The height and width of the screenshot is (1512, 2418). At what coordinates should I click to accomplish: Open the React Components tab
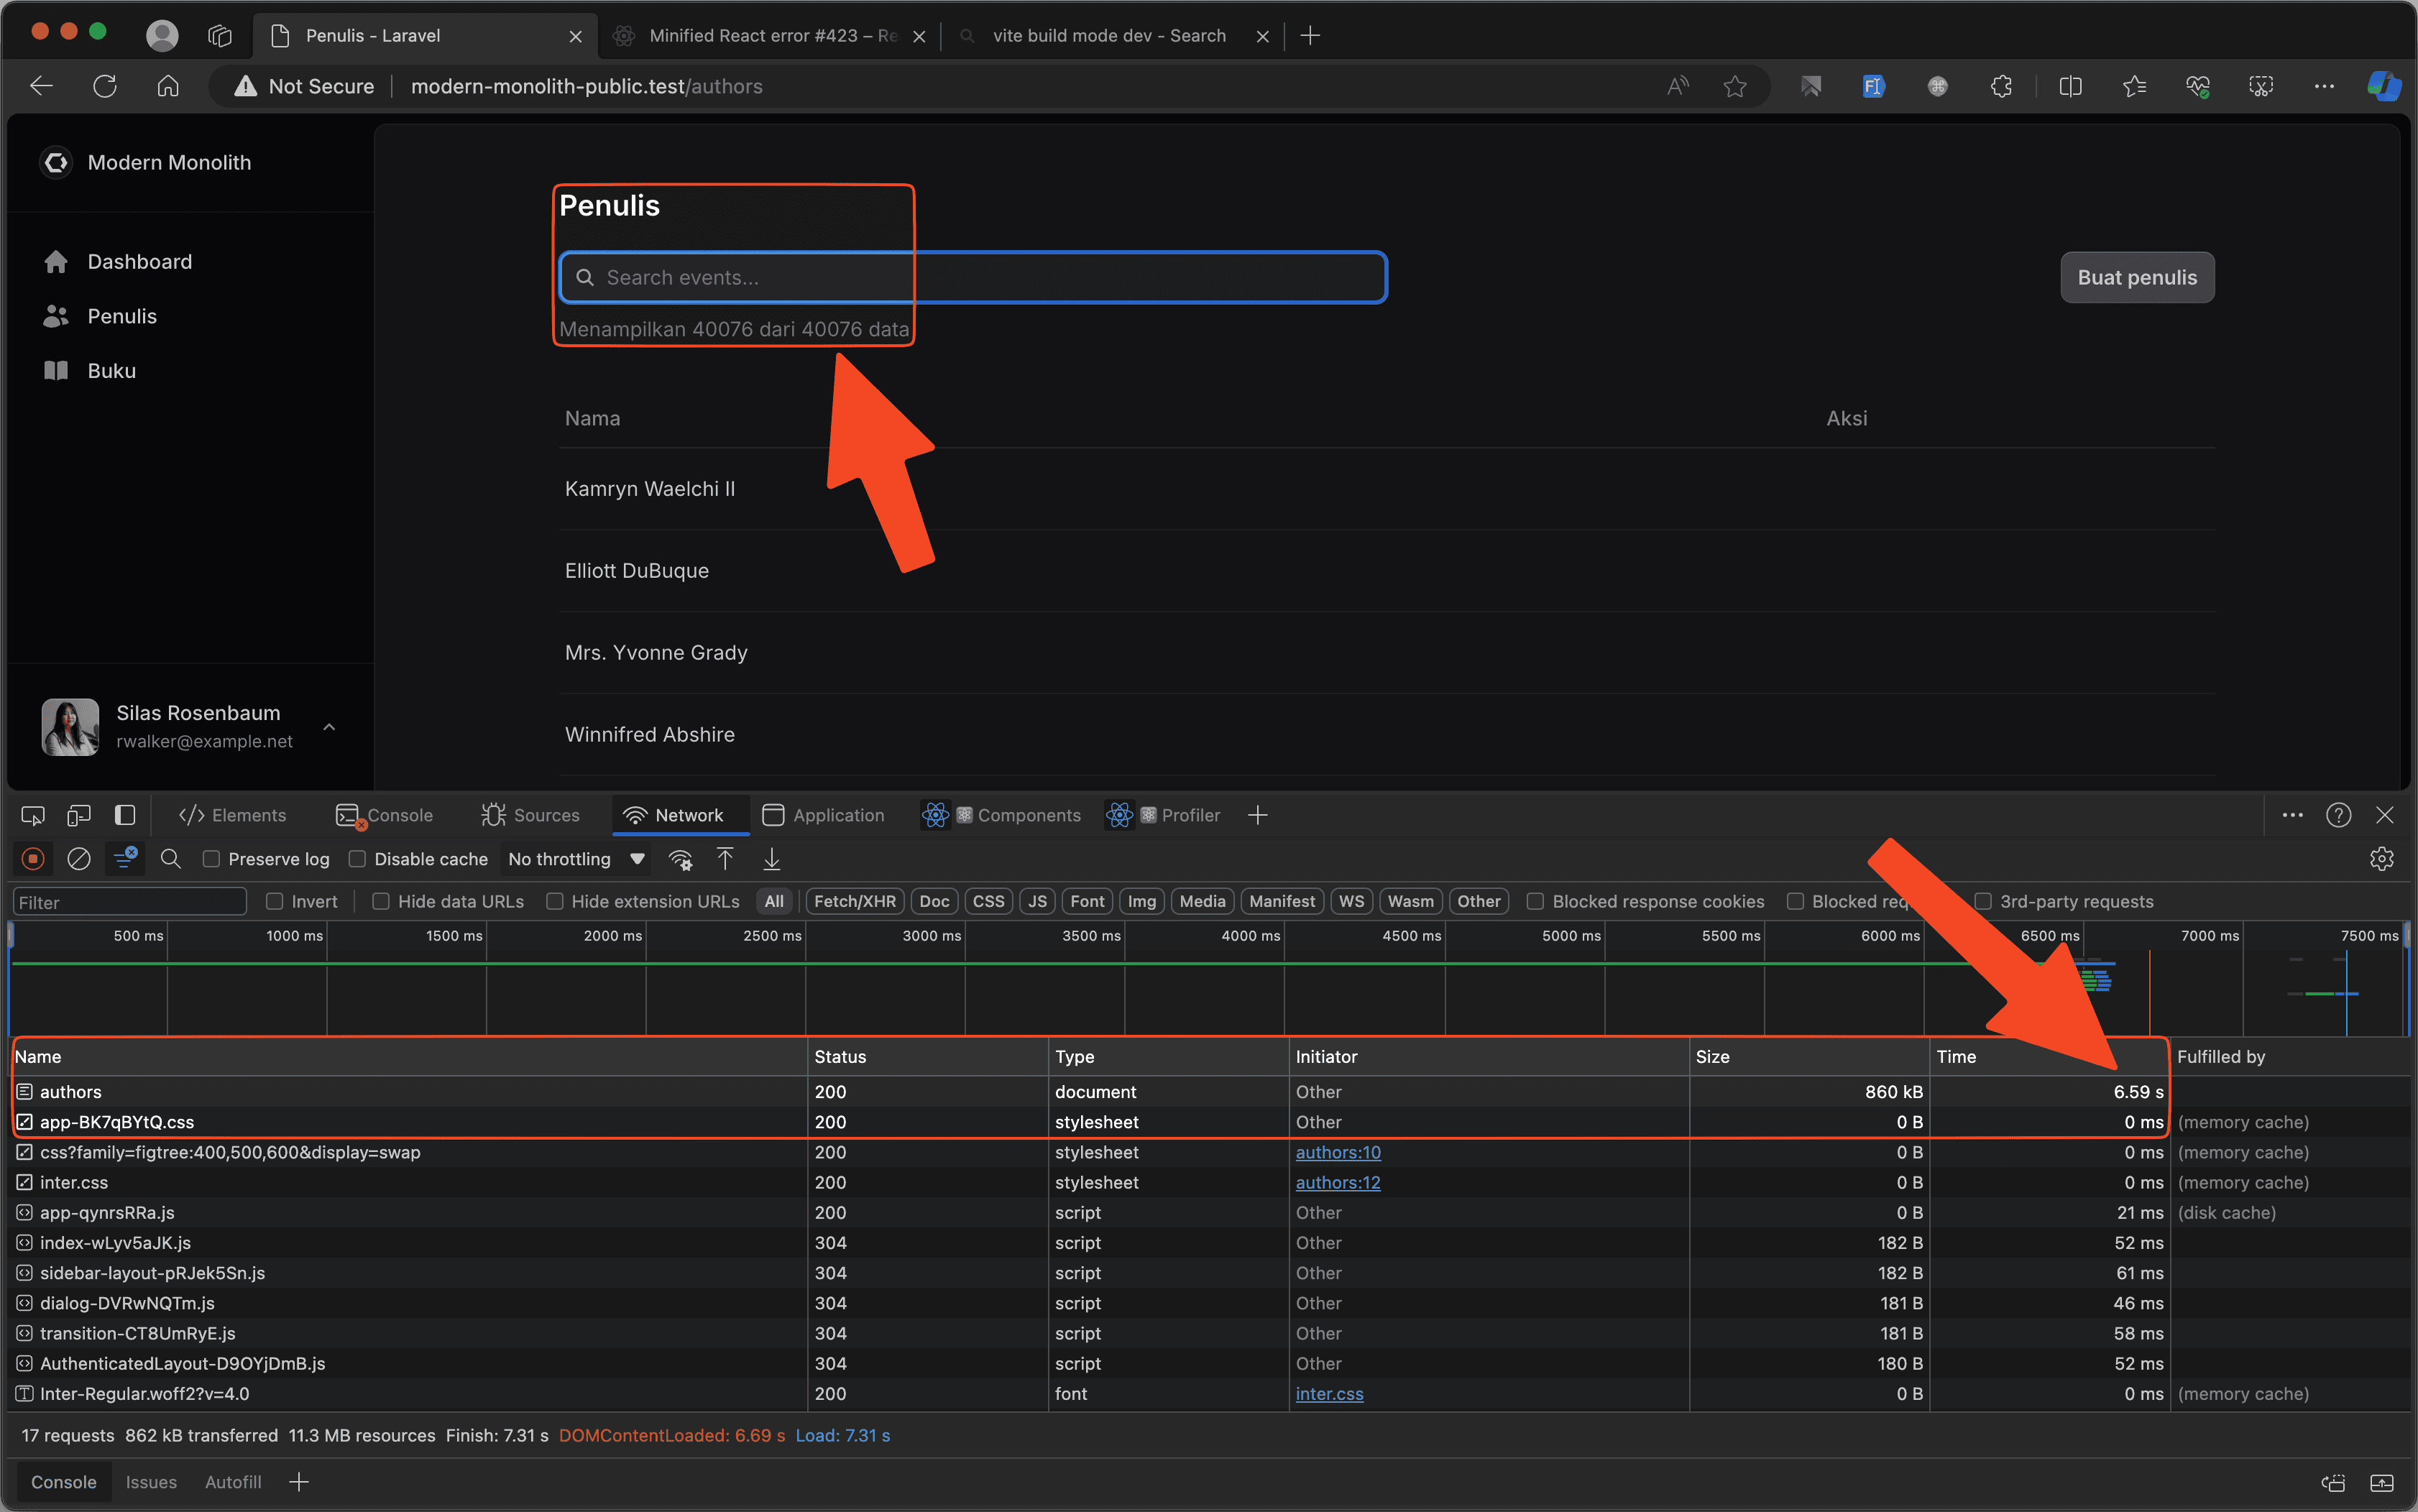pyautogui.click(x=1002, y=815)
